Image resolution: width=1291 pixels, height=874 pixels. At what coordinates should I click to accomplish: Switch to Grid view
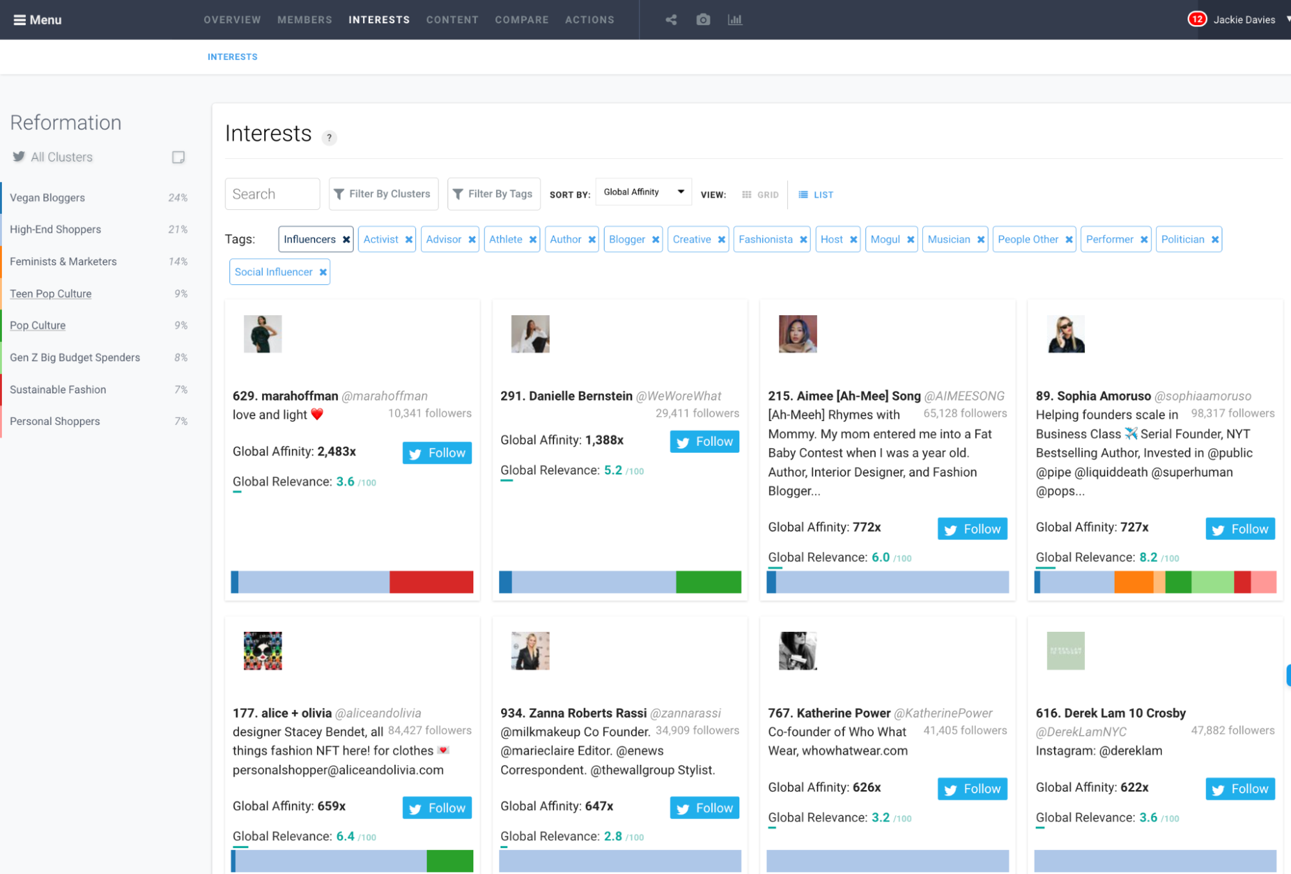click(760, 194)
